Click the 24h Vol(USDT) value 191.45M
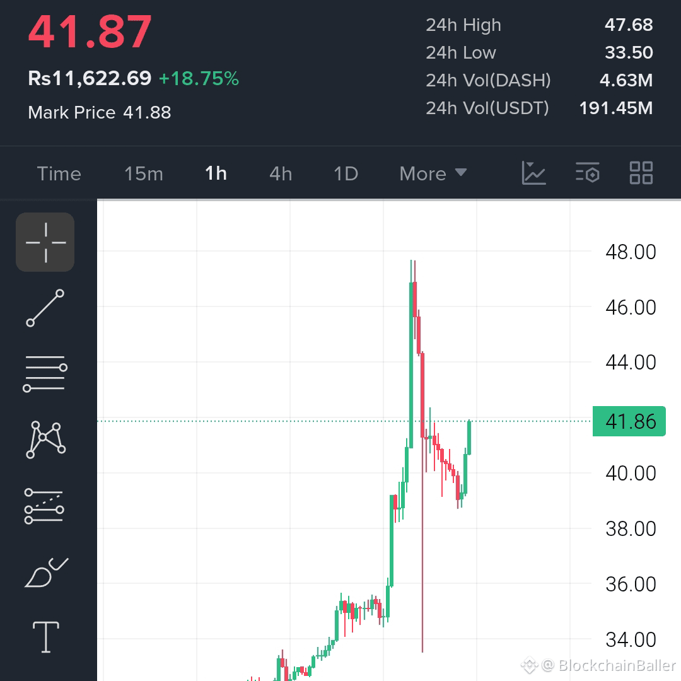Screen dimensions: 681x681 (616, 108)
